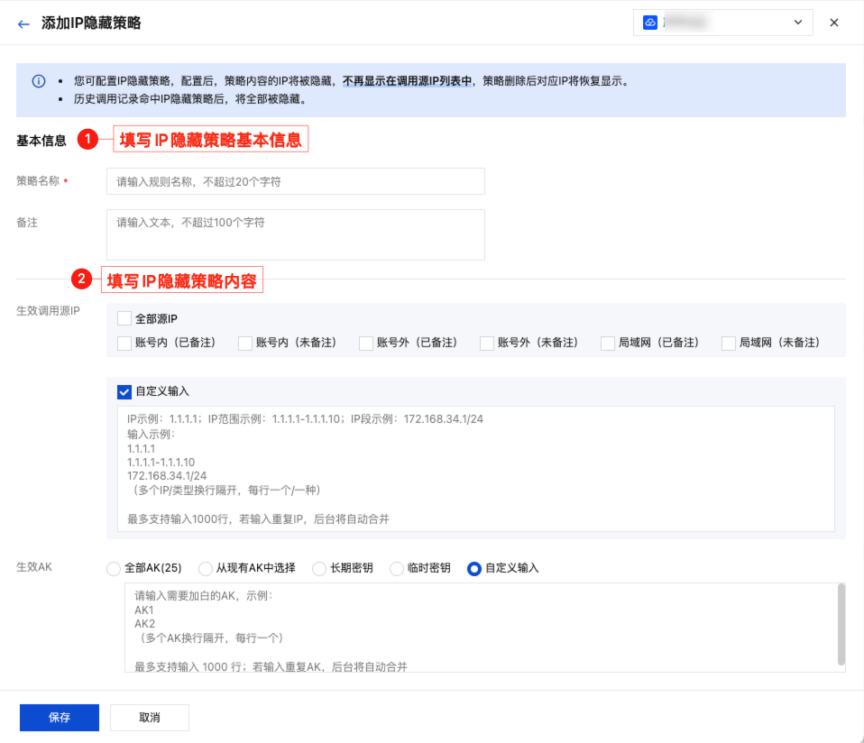The width and height of the screenshot is (864, 743).
Task: Check the 全部源IP checkbox
Action: (x=124, y=318)
